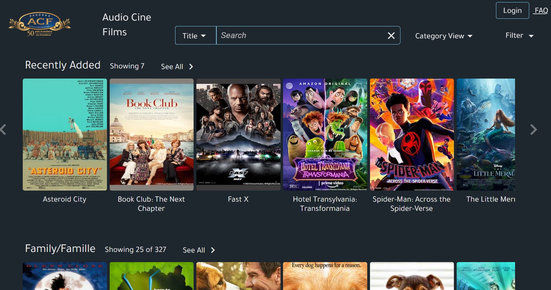Screen dimensions: 551x290
Task: Advance the carousel with the right chevron arrow
Action: tap(533, 130)
